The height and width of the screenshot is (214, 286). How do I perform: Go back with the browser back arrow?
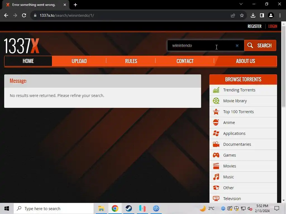pyautogui.click(x=6, y=16)
